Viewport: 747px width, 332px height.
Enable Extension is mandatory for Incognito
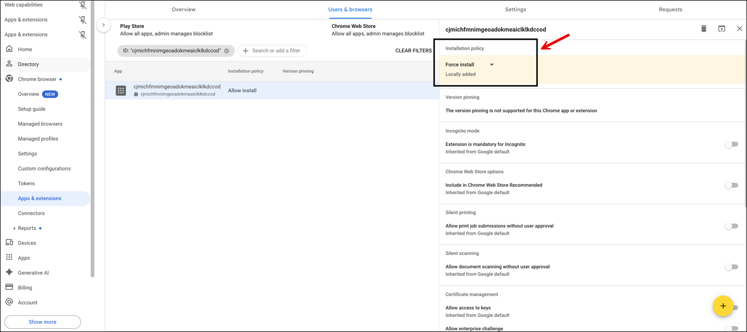click(x=732, y=144)
